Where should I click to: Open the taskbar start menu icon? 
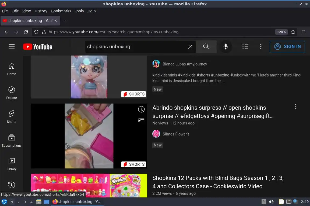4,202
